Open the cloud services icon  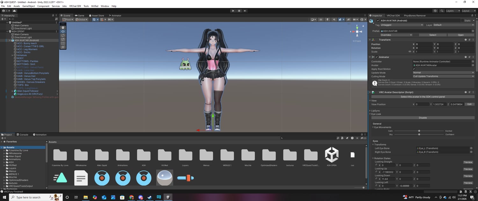click(x=14, y=11)
